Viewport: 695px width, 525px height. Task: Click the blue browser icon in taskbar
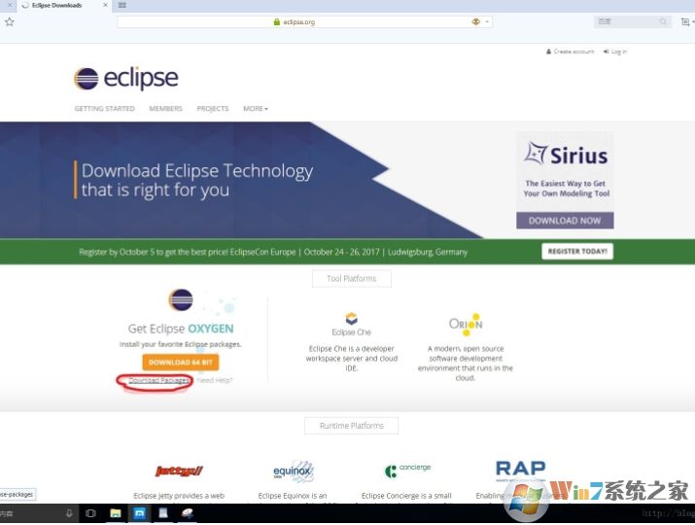pos(140,513)
